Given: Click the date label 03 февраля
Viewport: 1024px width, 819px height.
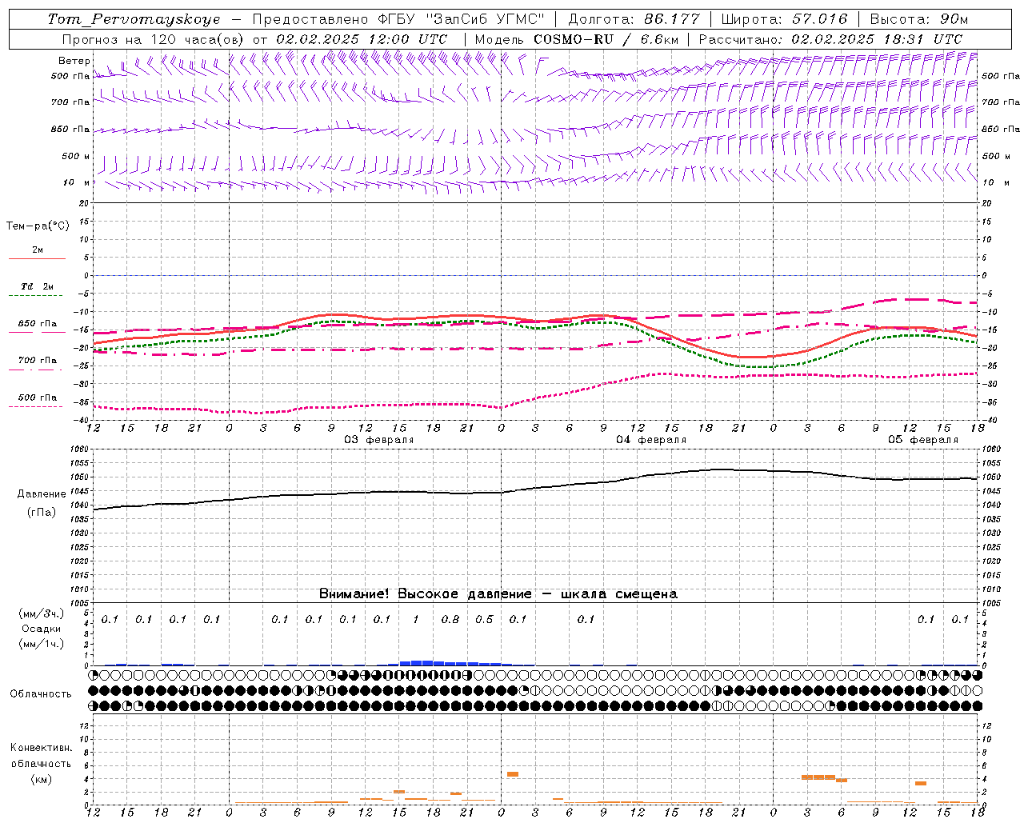Looking at the screenshot, I should [379, 440].
